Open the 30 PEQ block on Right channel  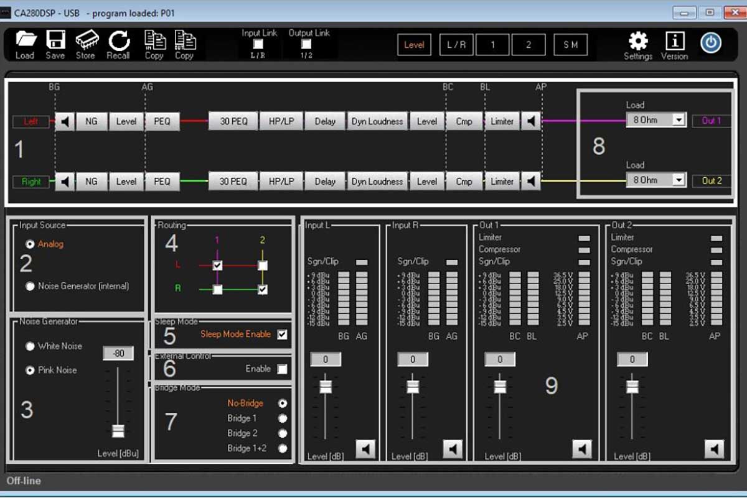pyautogui.click(x=233, y=182)
